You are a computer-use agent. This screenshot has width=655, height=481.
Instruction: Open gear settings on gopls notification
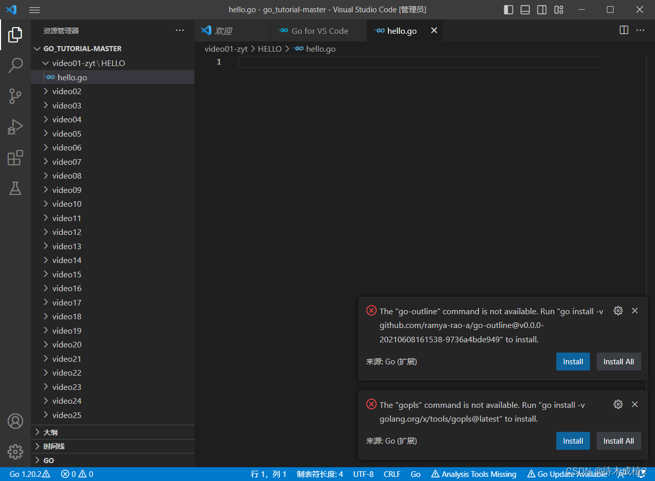pyautogui.click(x=618, y=404)
